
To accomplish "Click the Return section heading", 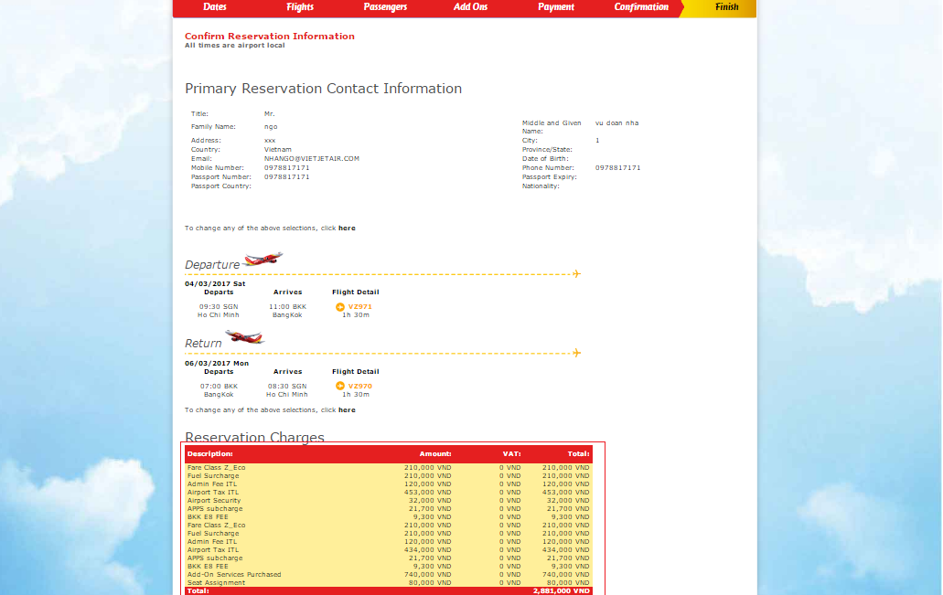I will 203,343.
